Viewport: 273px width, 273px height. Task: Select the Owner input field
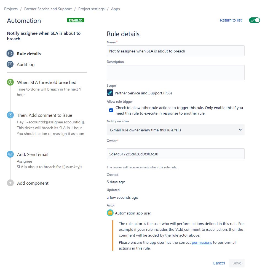[x=175, y=154]
